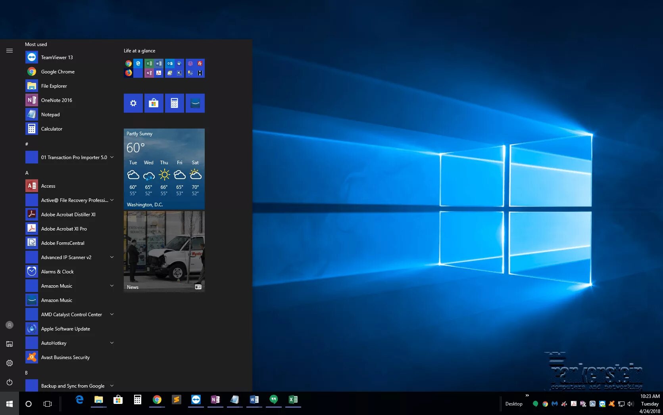The width and height of the screenshot is (663, 415).
Task: Click the Firefox small tile
Action: pos(129,73)
